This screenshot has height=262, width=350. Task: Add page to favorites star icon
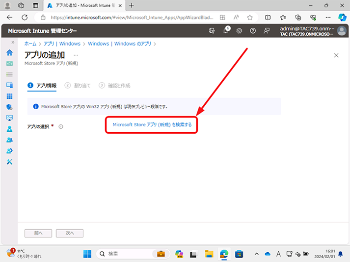point(250,17)
